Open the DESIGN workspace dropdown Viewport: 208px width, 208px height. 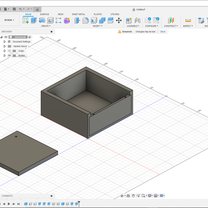(x=9, y=20)
